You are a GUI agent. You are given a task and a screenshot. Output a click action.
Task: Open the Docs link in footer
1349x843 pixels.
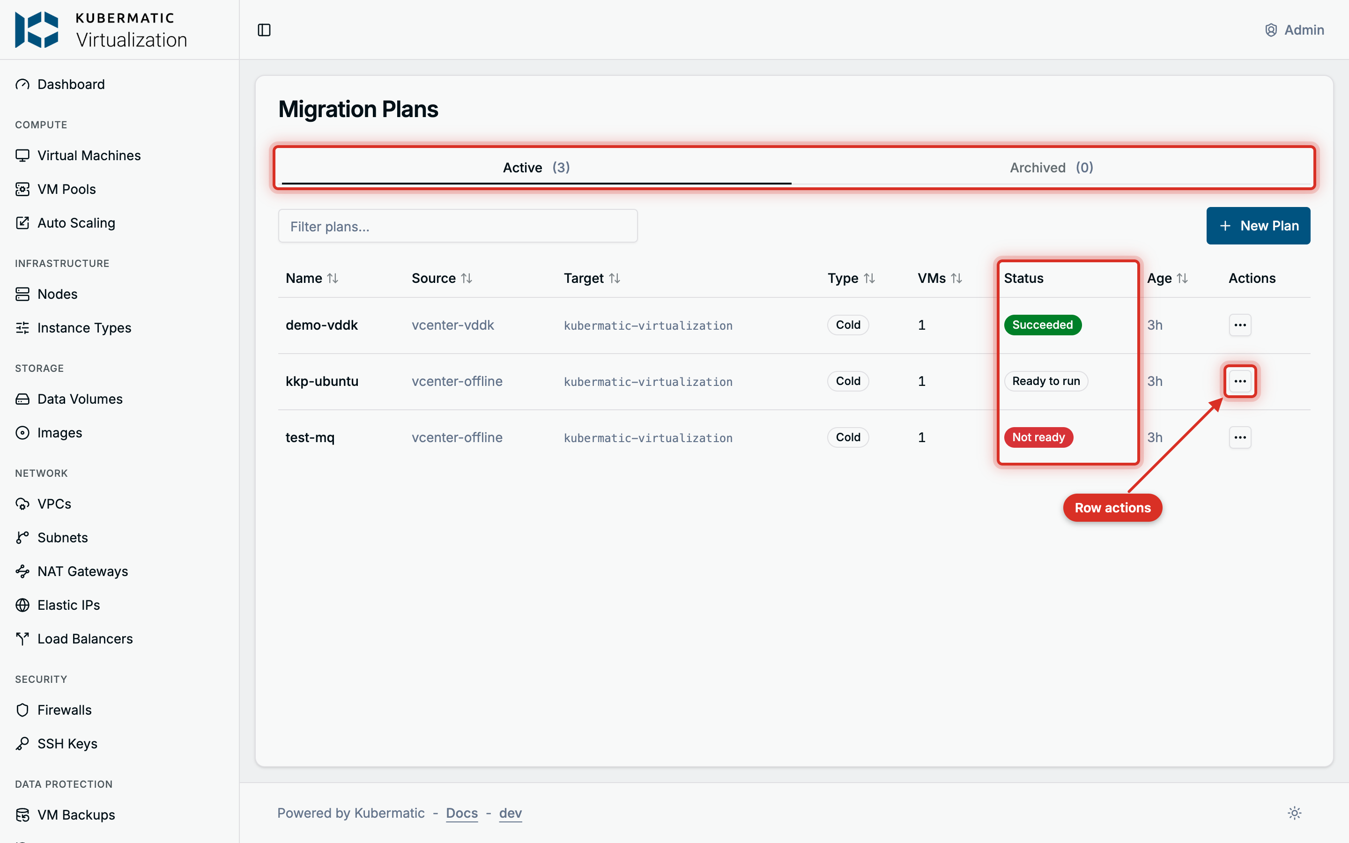click(x=461, y=813)
